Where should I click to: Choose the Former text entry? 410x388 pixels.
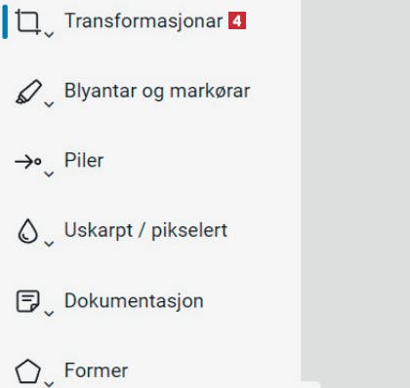pos(96,370)
